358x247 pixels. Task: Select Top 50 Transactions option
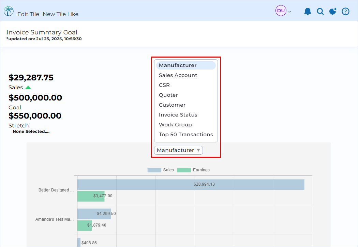point(185,135)
